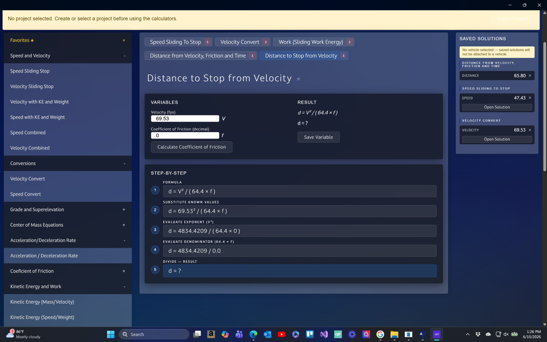Switch to Work (Sliding Work Energy) tab
The image size is (547, 342).
coord(311,42)
